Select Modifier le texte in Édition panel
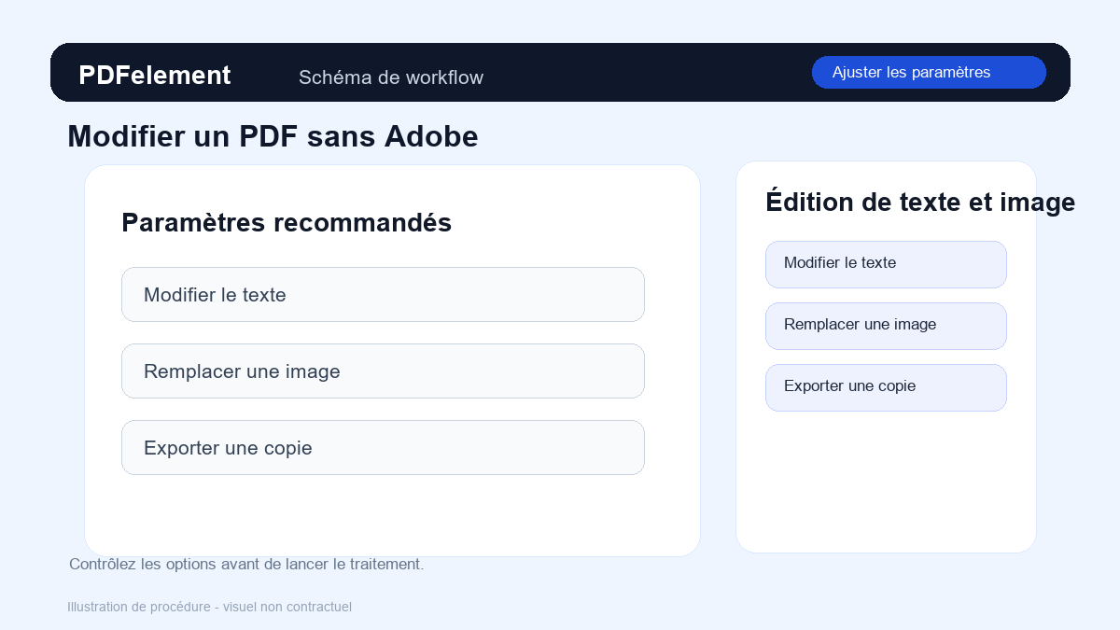 [886, 265]
